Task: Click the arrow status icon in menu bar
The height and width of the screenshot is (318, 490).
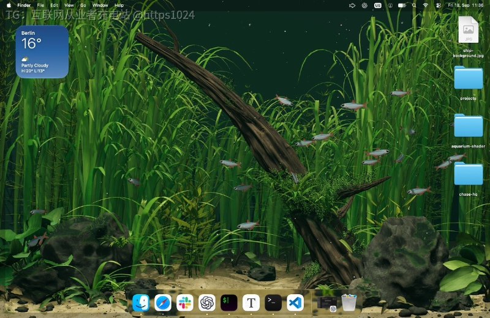Action: click(352, 6)
